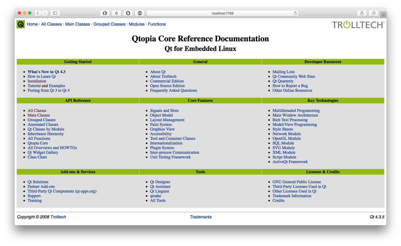Open Unit Testing Framework link
Viewport: 401px width, 246px height.
[x=170, y=157]
